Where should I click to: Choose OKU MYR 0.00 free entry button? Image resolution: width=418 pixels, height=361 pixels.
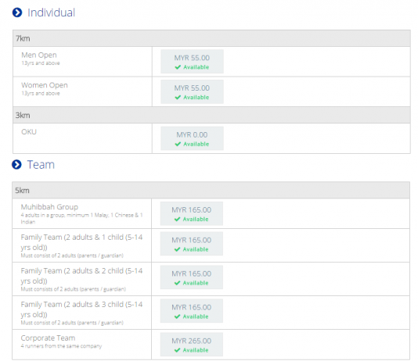[x=192, y=138]
